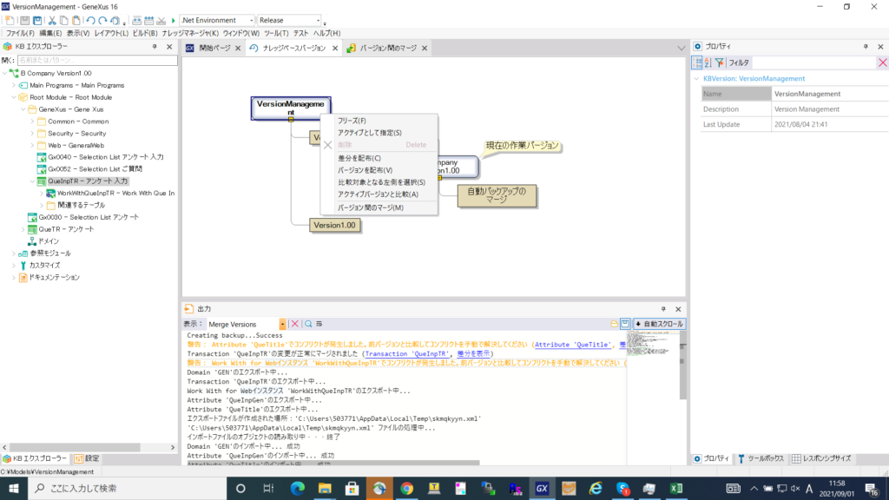Select the 自動バックアップのマージ diagram node

[x=496, y=195]
